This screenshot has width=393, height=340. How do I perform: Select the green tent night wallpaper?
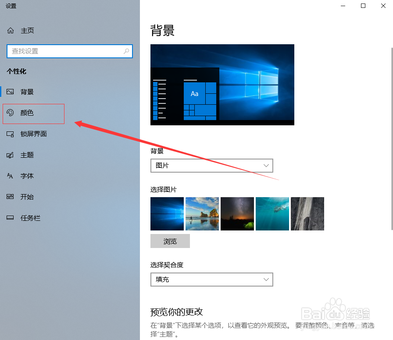[237, 213]
